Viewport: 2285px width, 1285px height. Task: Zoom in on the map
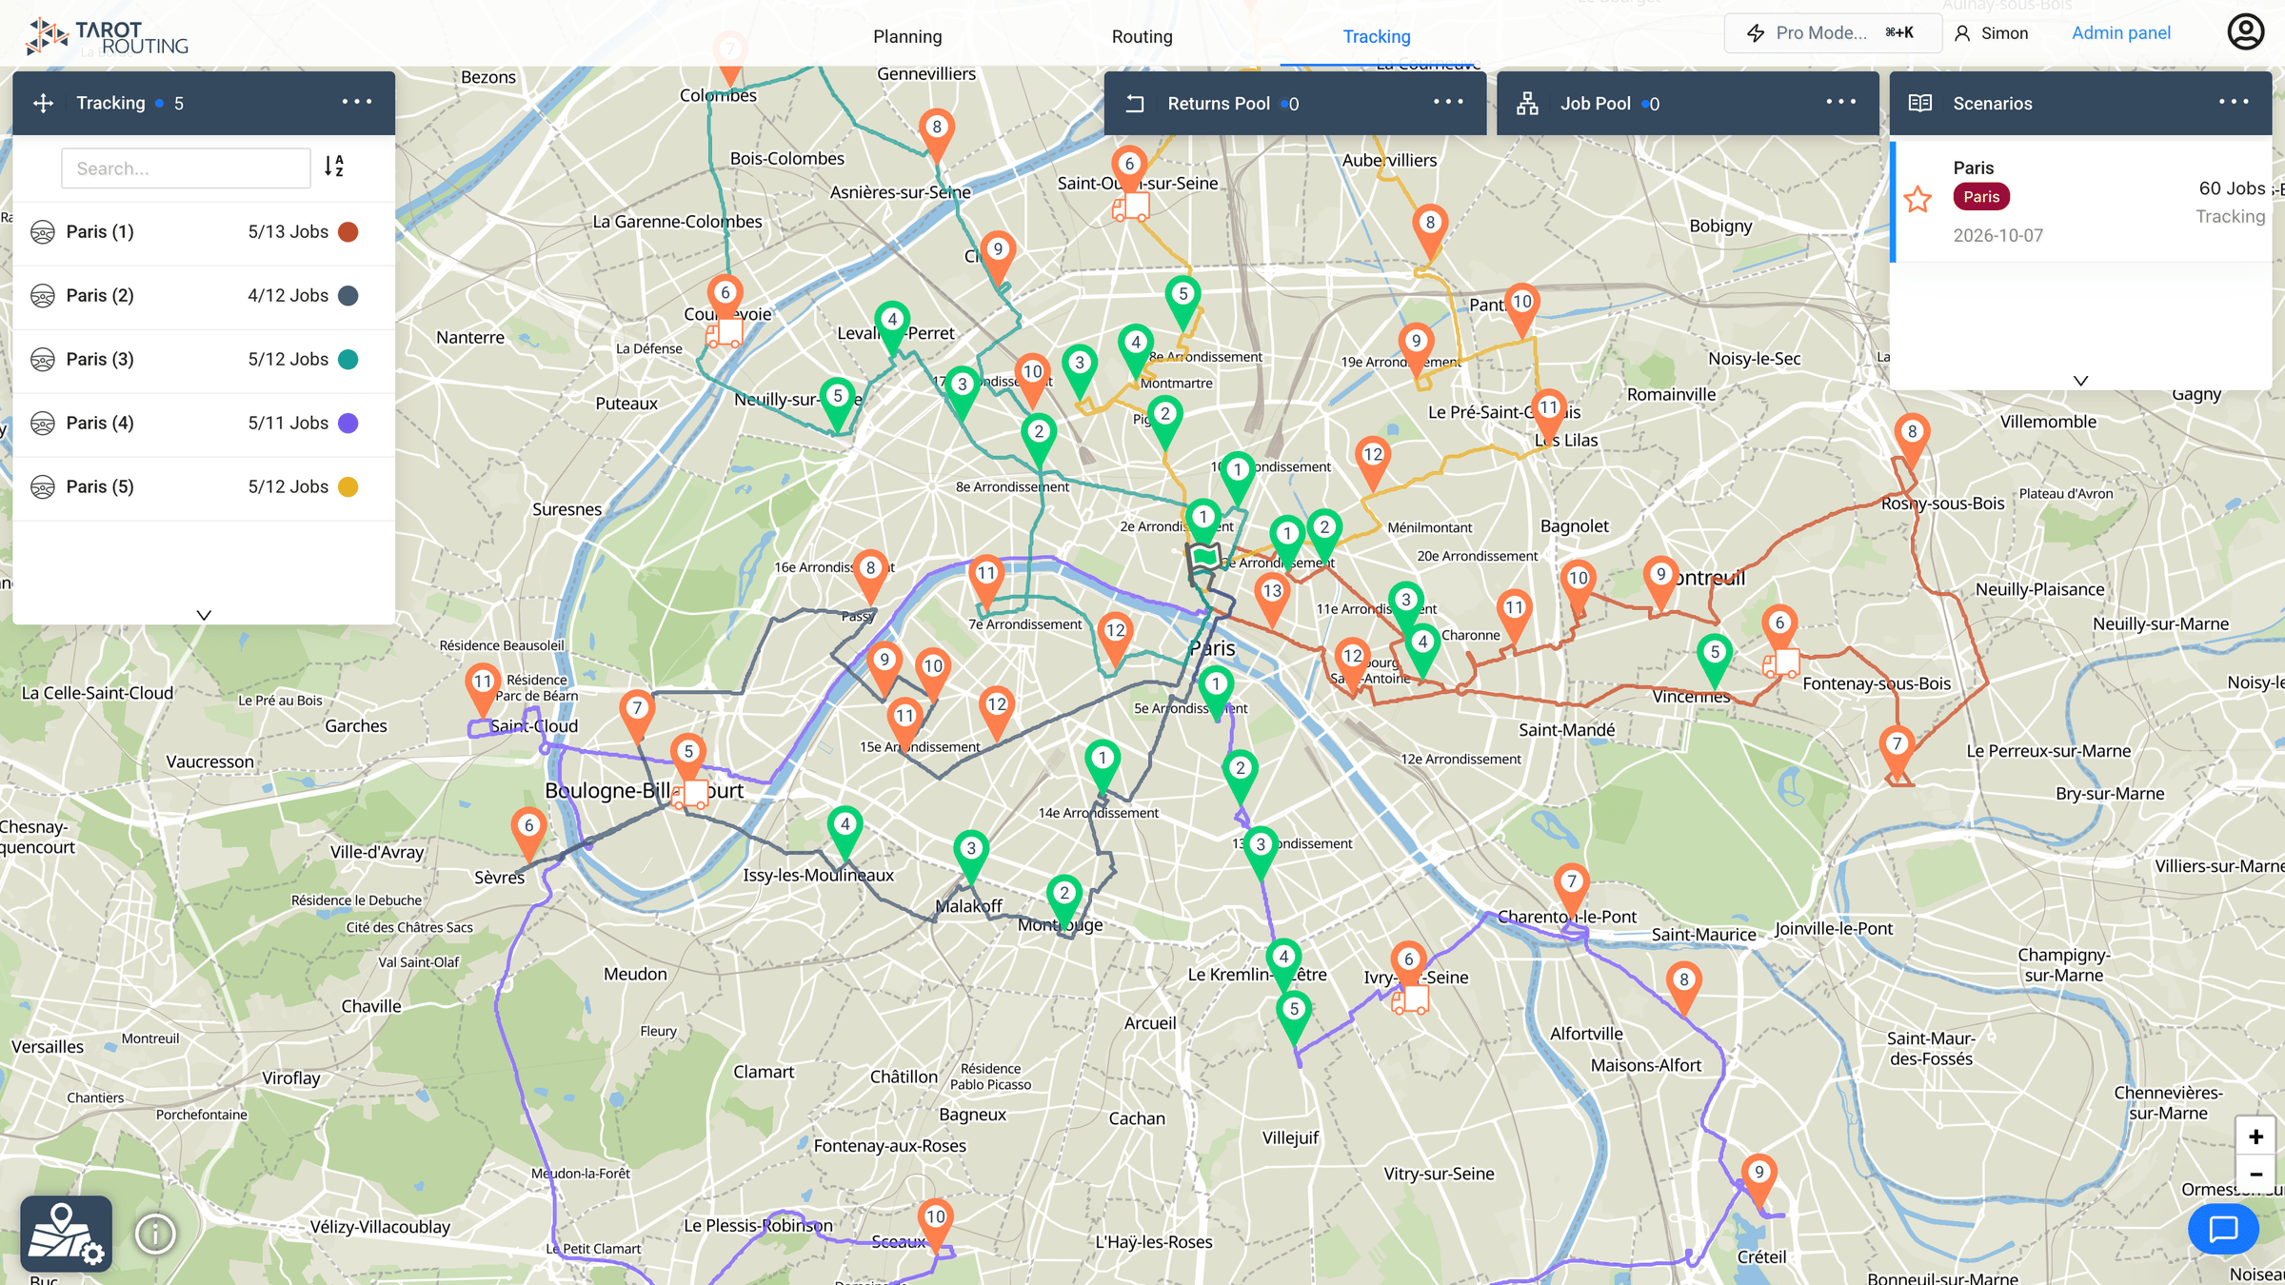pos(2255,1137)
